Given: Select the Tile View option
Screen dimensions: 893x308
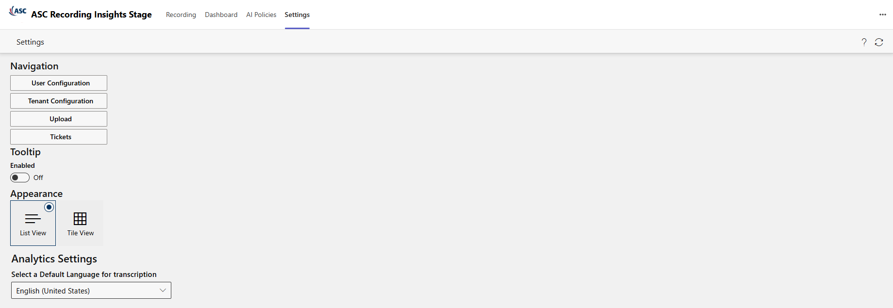Looking at the screenshot, I should click(81, 223).
